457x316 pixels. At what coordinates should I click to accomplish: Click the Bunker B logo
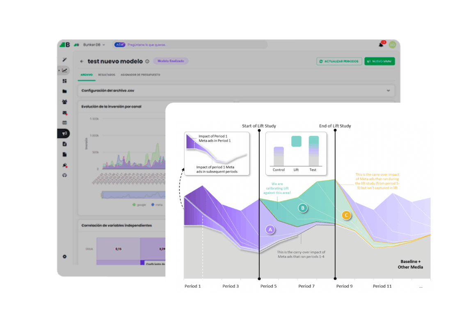pos(65,45)
